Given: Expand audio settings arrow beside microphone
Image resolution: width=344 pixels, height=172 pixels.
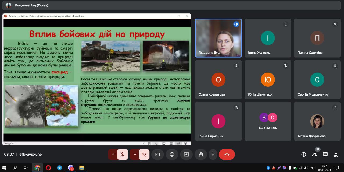Looking at the screenshot, I should click(x=113, y=155).
